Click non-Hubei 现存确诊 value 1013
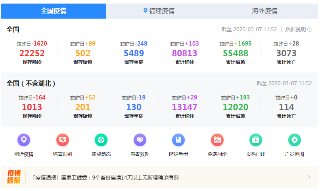Image resolution: width=320 pixels, height=191 pixels. (32, 107)
